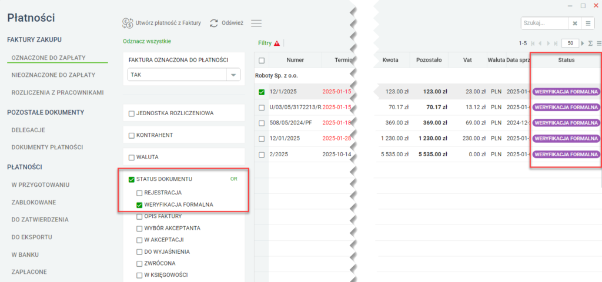Uncheck WERYFIKACJA FORMALNA status option
Screen dimensions: 602x282
pyautogui.click(x=139, y=205)
